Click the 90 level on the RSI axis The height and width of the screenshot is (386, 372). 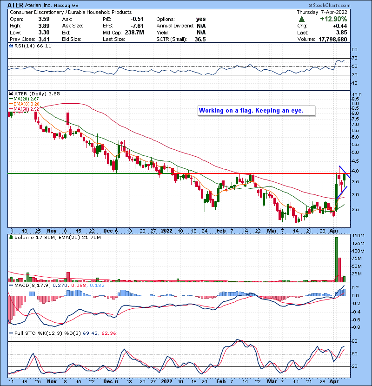coord(355,50)
